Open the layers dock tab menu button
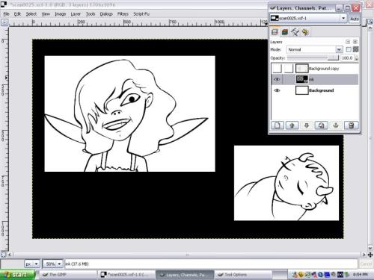Screen dimensions: 374x280 point(348,42)
